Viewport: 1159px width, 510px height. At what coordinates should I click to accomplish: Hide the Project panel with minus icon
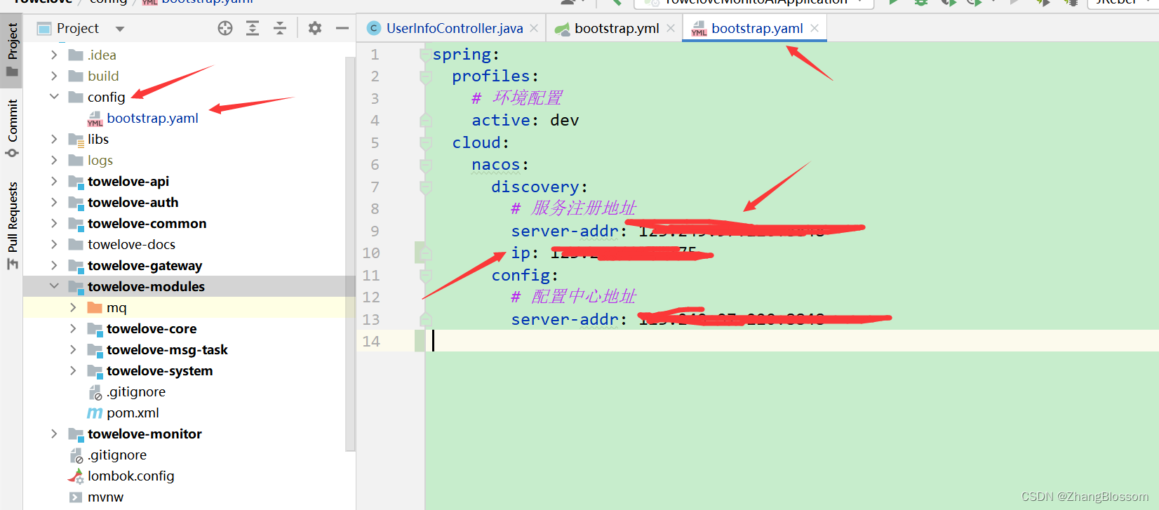point(342,28)
